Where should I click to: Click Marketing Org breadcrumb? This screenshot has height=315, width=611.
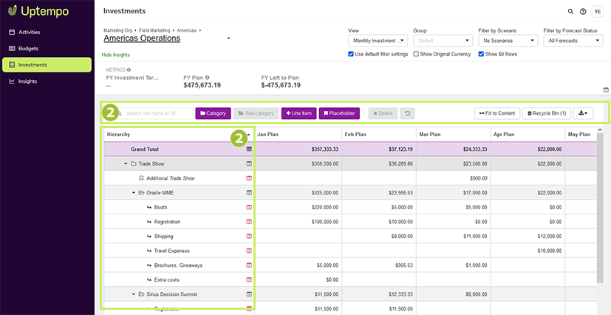pyautogui.click(x=118, y=30)
